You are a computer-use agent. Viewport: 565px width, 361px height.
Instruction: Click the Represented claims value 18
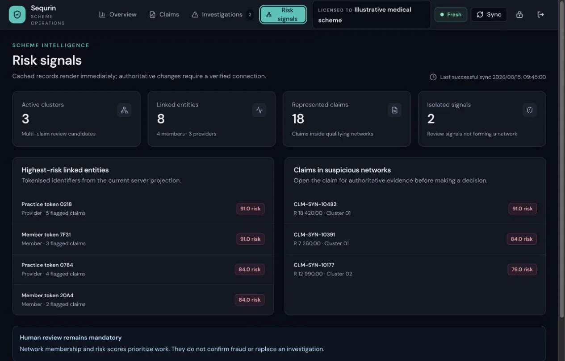coord(298,119)
